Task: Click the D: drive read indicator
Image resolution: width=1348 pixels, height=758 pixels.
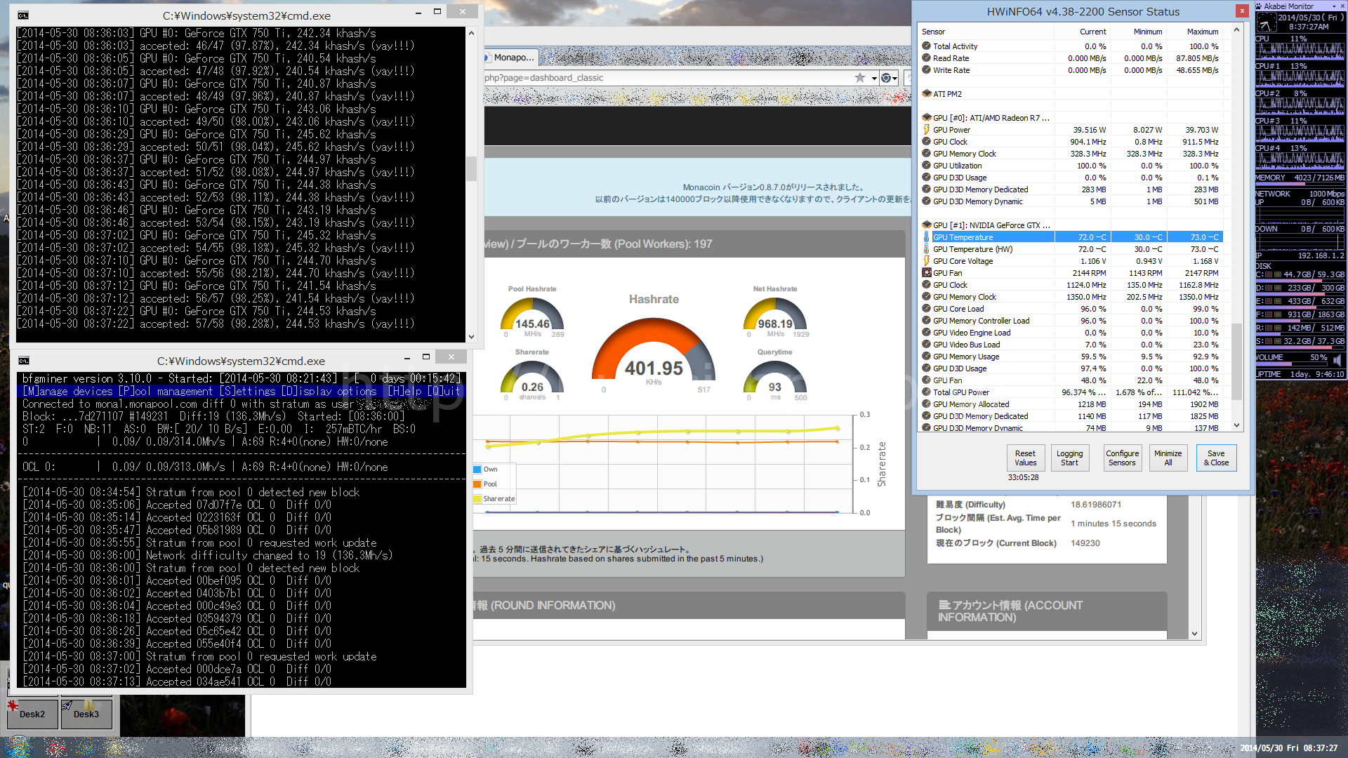Action: click(1269, 288)
